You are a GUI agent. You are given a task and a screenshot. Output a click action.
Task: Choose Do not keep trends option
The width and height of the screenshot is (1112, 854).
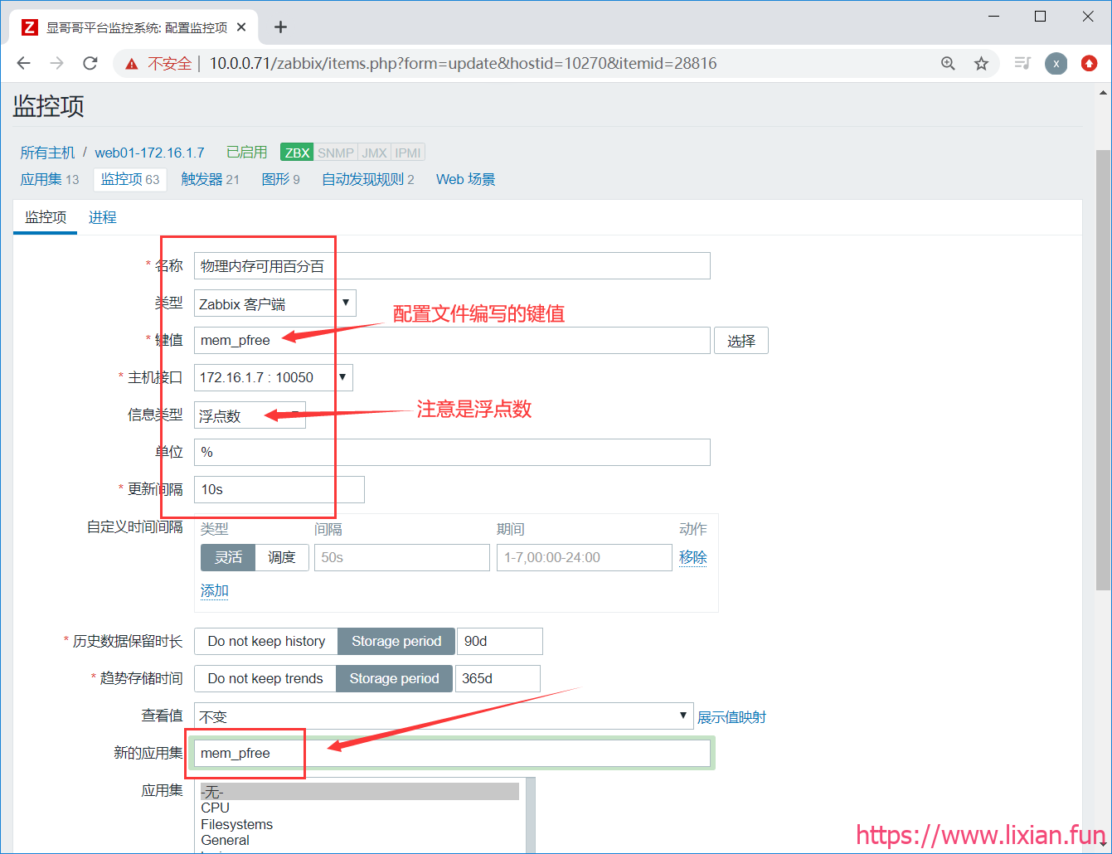265,678
